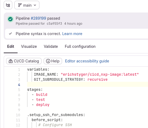Image resolution: width=148 pixels, height=128 pixels.
Task: Click the 4 hours ago timestamp
Action: pyautogui.click(x=73, y=23)
